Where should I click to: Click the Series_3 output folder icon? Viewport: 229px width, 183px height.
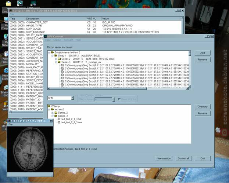56,116
